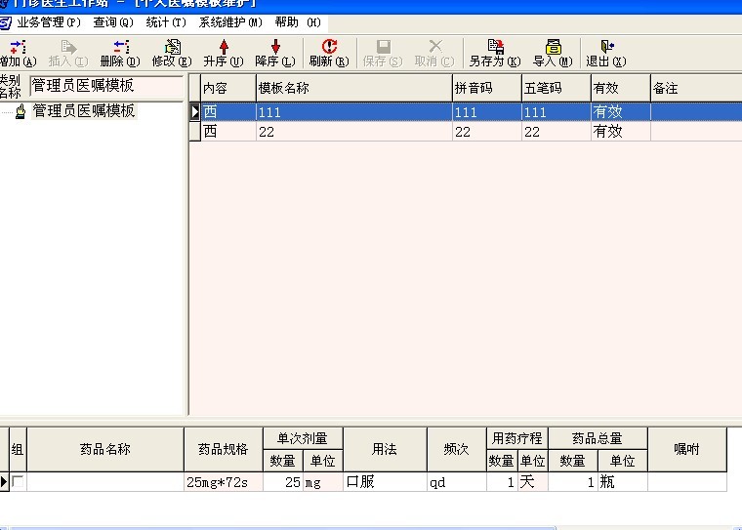Click the 降序(L) move-down arrow icon
The height and width of the screenshot is (530, 742).
[x=275, y=47]
